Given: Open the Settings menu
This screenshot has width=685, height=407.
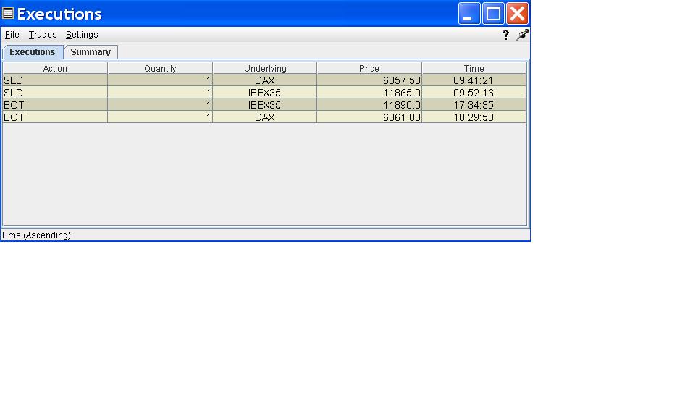Looking at the screenshot, I should [x=82, y=35].
